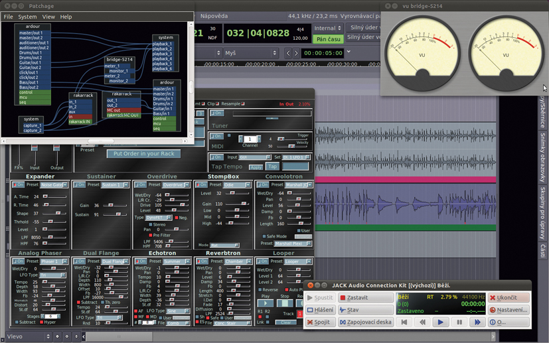The height and width of the screenshot is (343, 549).
Task: Open JACK about O... button
Action: pyautogui.click(x=509, y=322)
